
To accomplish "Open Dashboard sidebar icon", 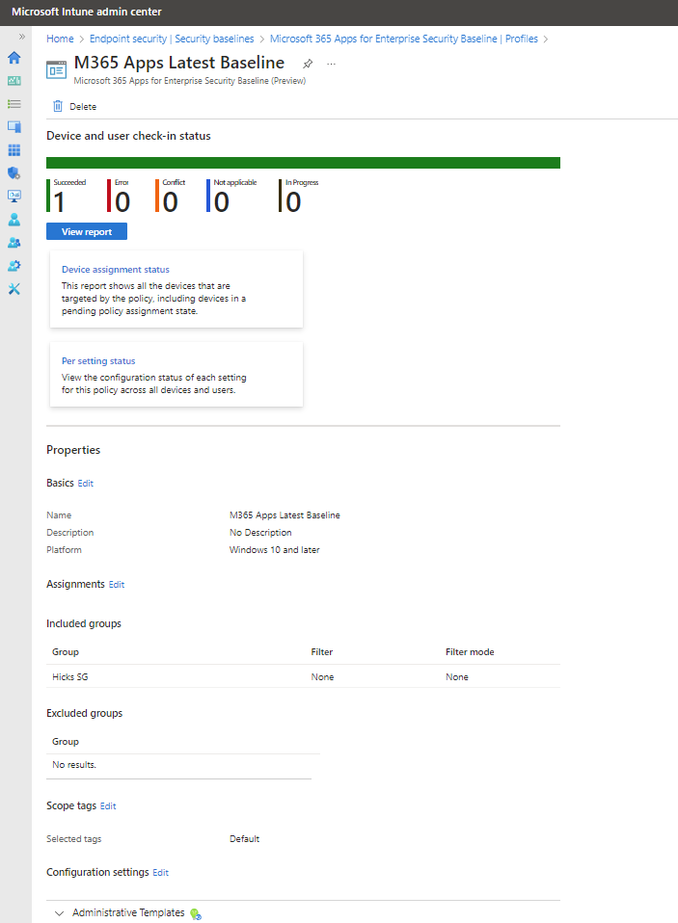I will (14, 81).
